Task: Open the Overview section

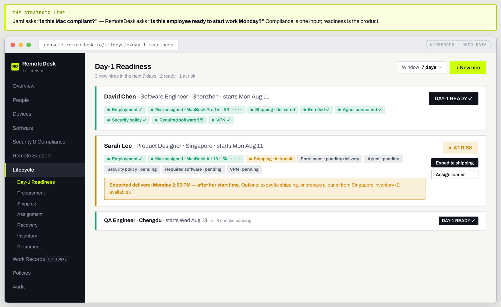Action: point(23,86)
